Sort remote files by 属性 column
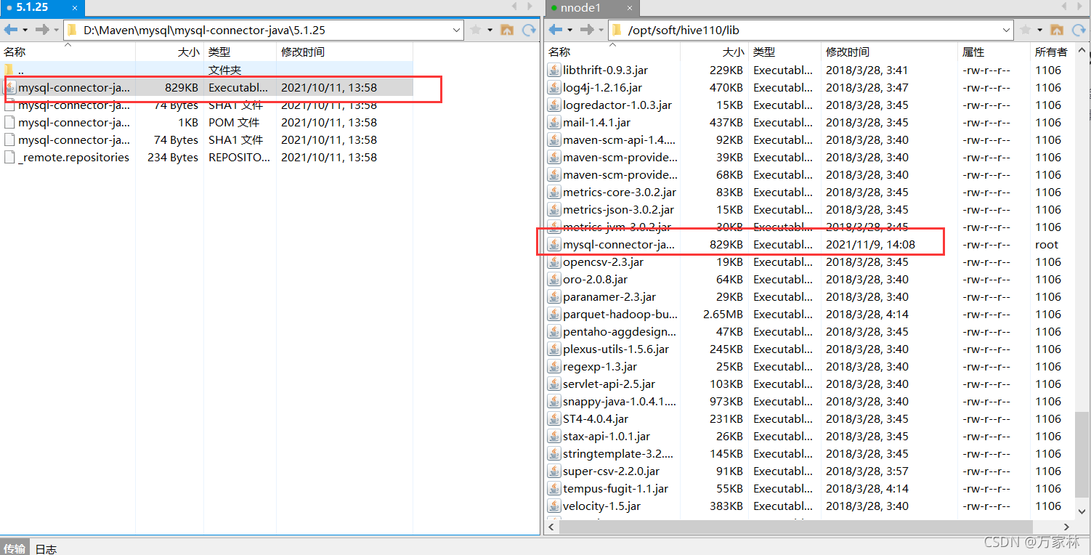Viewport: 1091px width, 555px height. tap(994, 52)
